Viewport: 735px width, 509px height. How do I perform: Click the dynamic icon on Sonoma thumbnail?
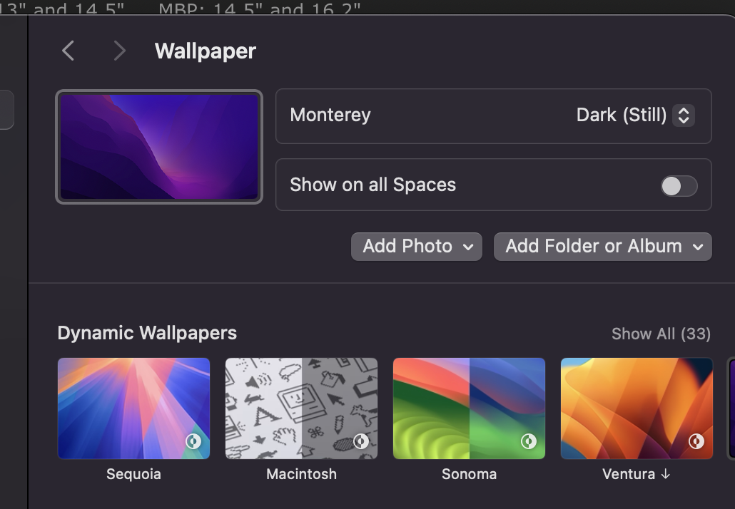529,441
